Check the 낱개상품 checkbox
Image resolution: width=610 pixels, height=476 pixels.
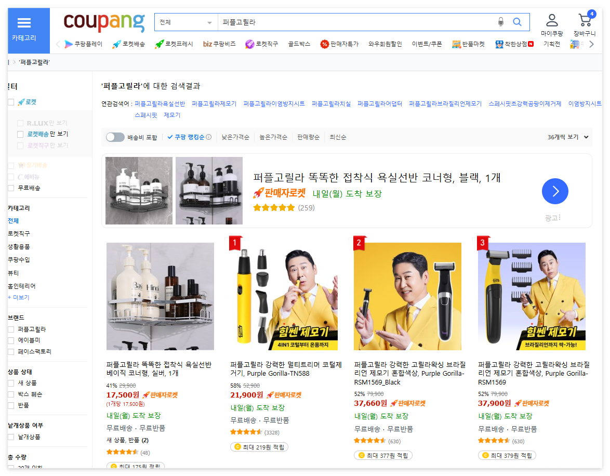[11, 437]
